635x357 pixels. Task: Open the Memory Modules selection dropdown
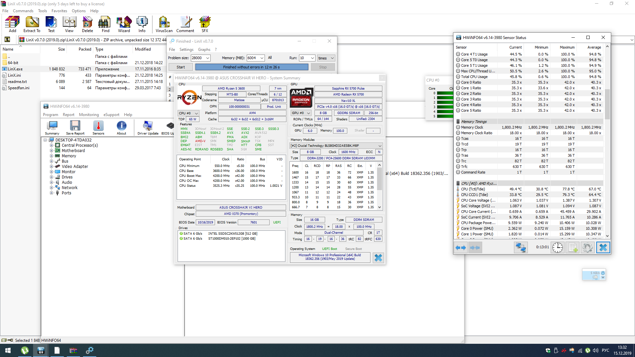[x=380, y=146]
